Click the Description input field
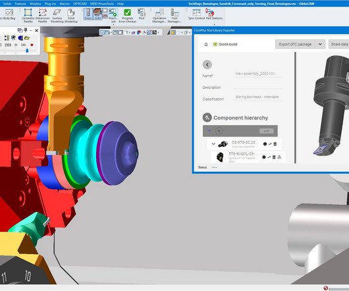Viewport: 349px width, 291px height. click(257, 86)
